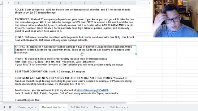
Task: Select column F header
Action: 71,3
